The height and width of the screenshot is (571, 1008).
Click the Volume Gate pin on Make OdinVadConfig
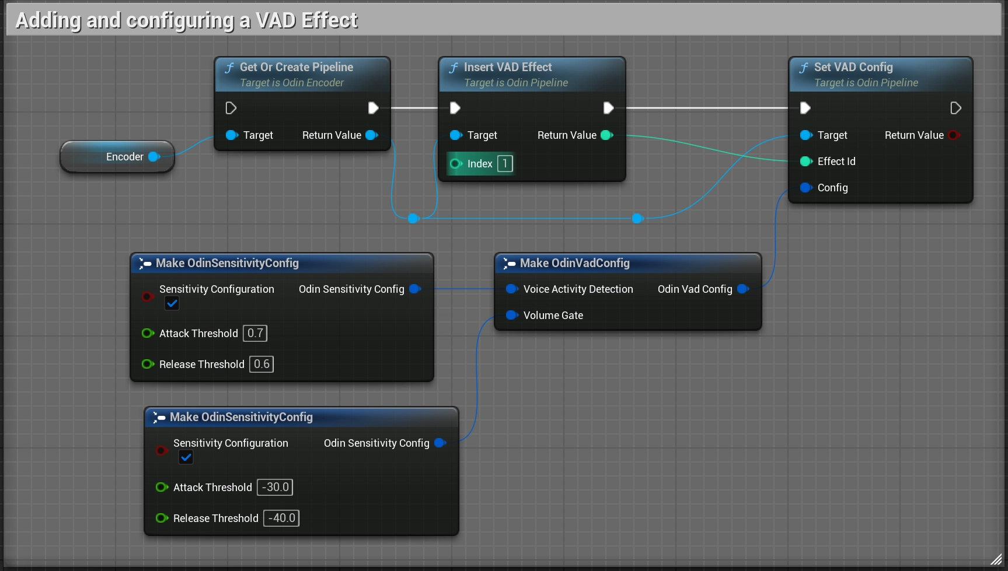(512, 315)
